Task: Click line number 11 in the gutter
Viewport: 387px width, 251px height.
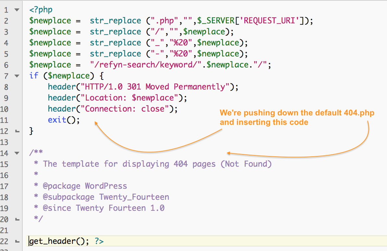Action: click(x=6, y=120)
